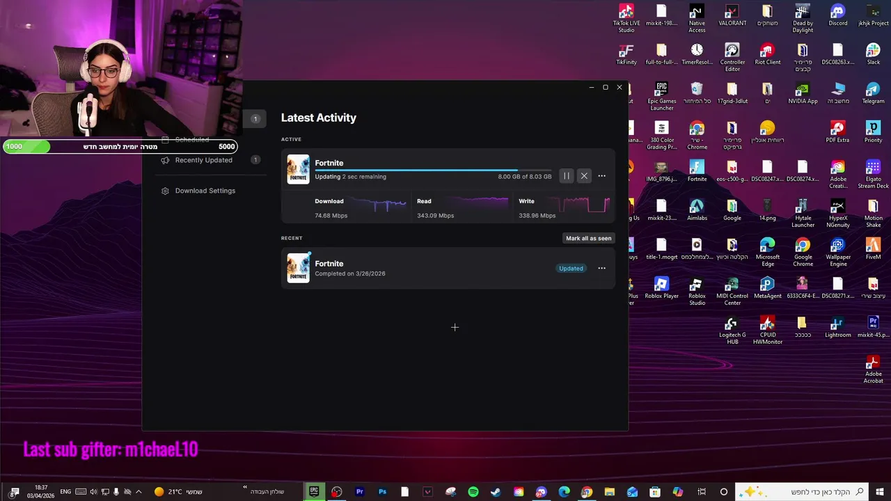Click the speaker volume icon in tray
This screenshot has width=891, height=501.
tap(93, 492)
